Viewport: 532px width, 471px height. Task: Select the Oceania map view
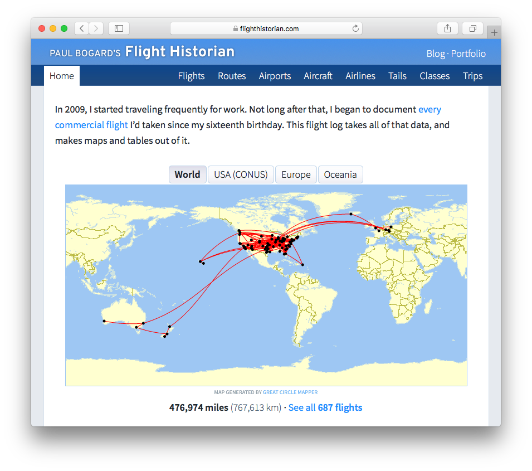[340, 174]
